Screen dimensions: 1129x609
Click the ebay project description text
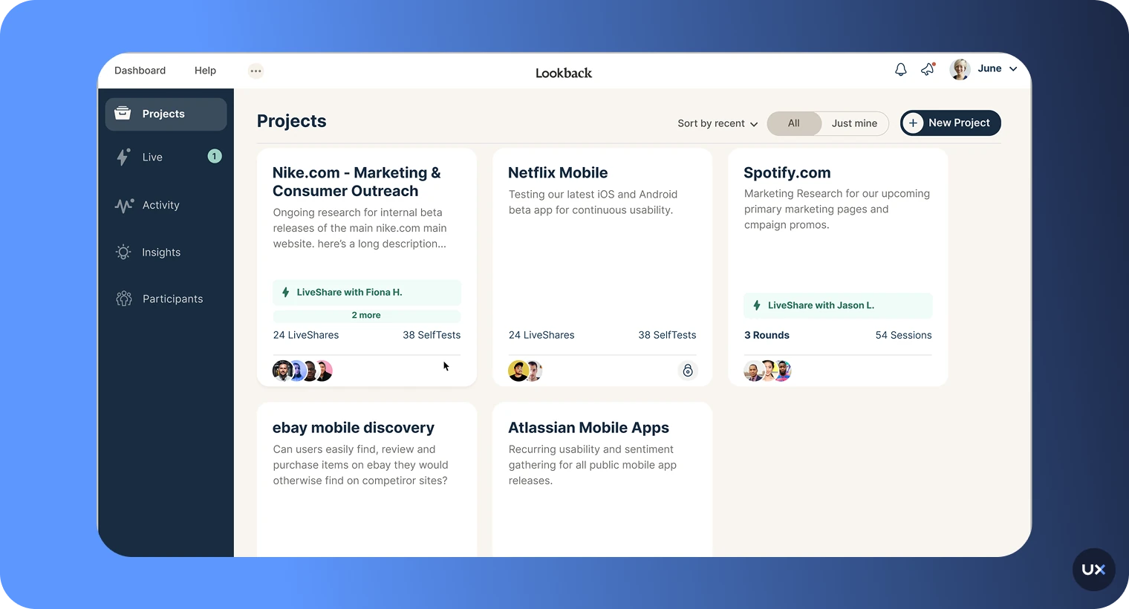pos(360,465)
